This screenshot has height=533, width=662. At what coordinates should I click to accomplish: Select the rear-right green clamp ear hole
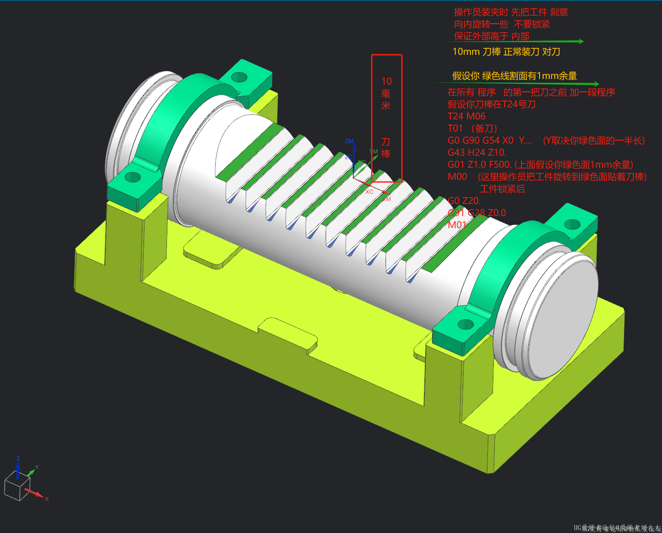tap(572, 224)
